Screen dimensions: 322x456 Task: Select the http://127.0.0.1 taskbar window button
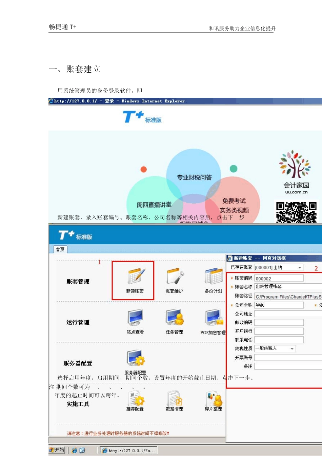point(129,451)
